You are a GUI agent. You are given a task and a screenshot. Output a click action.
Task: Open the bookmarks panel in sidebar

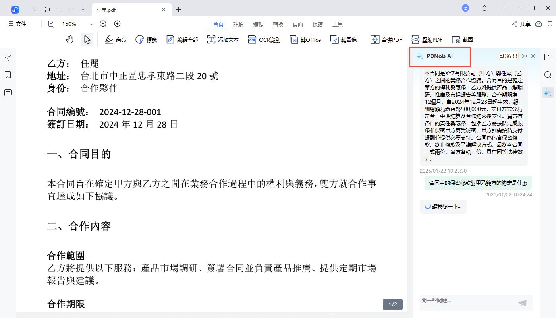(x=8, y=75)
